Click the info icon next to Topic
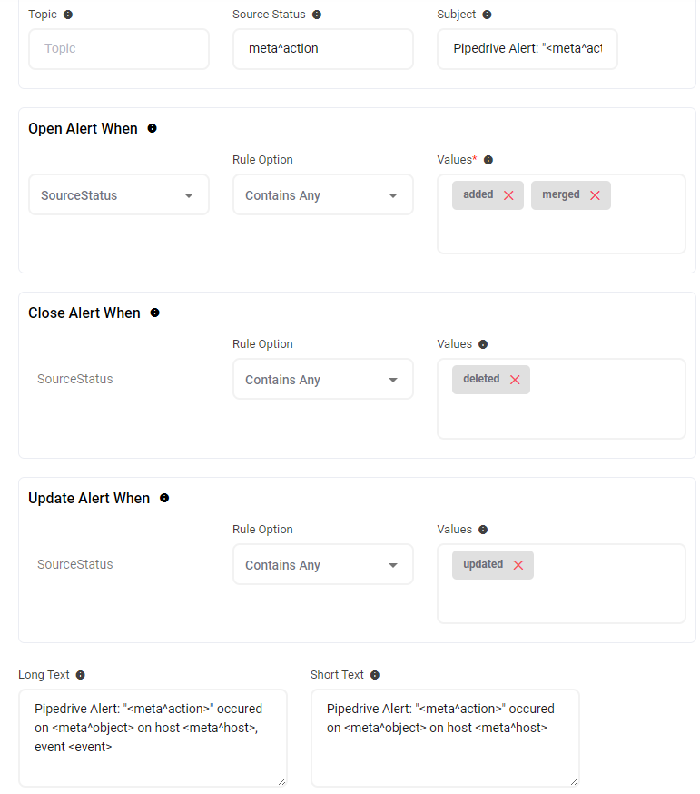The height and width of the screenshot is (794, 700). click(x=69, y=15)
